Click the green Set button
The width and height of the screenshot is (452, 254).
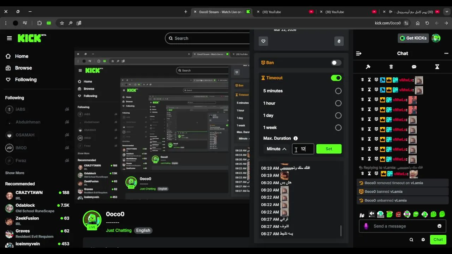(x=329, y=149)
